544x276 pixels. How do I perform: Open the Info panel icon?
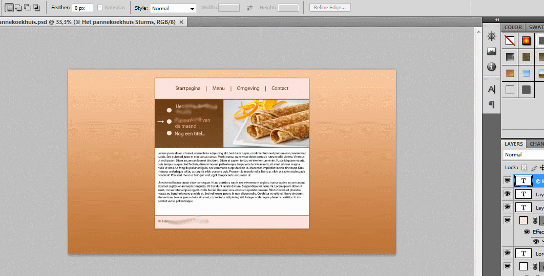pos(492,67)
